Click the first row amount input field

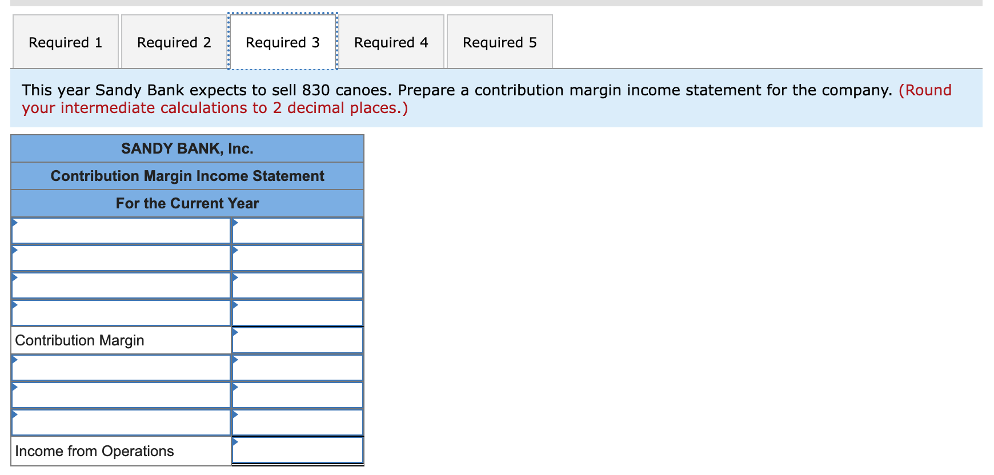tap(297, 230)
